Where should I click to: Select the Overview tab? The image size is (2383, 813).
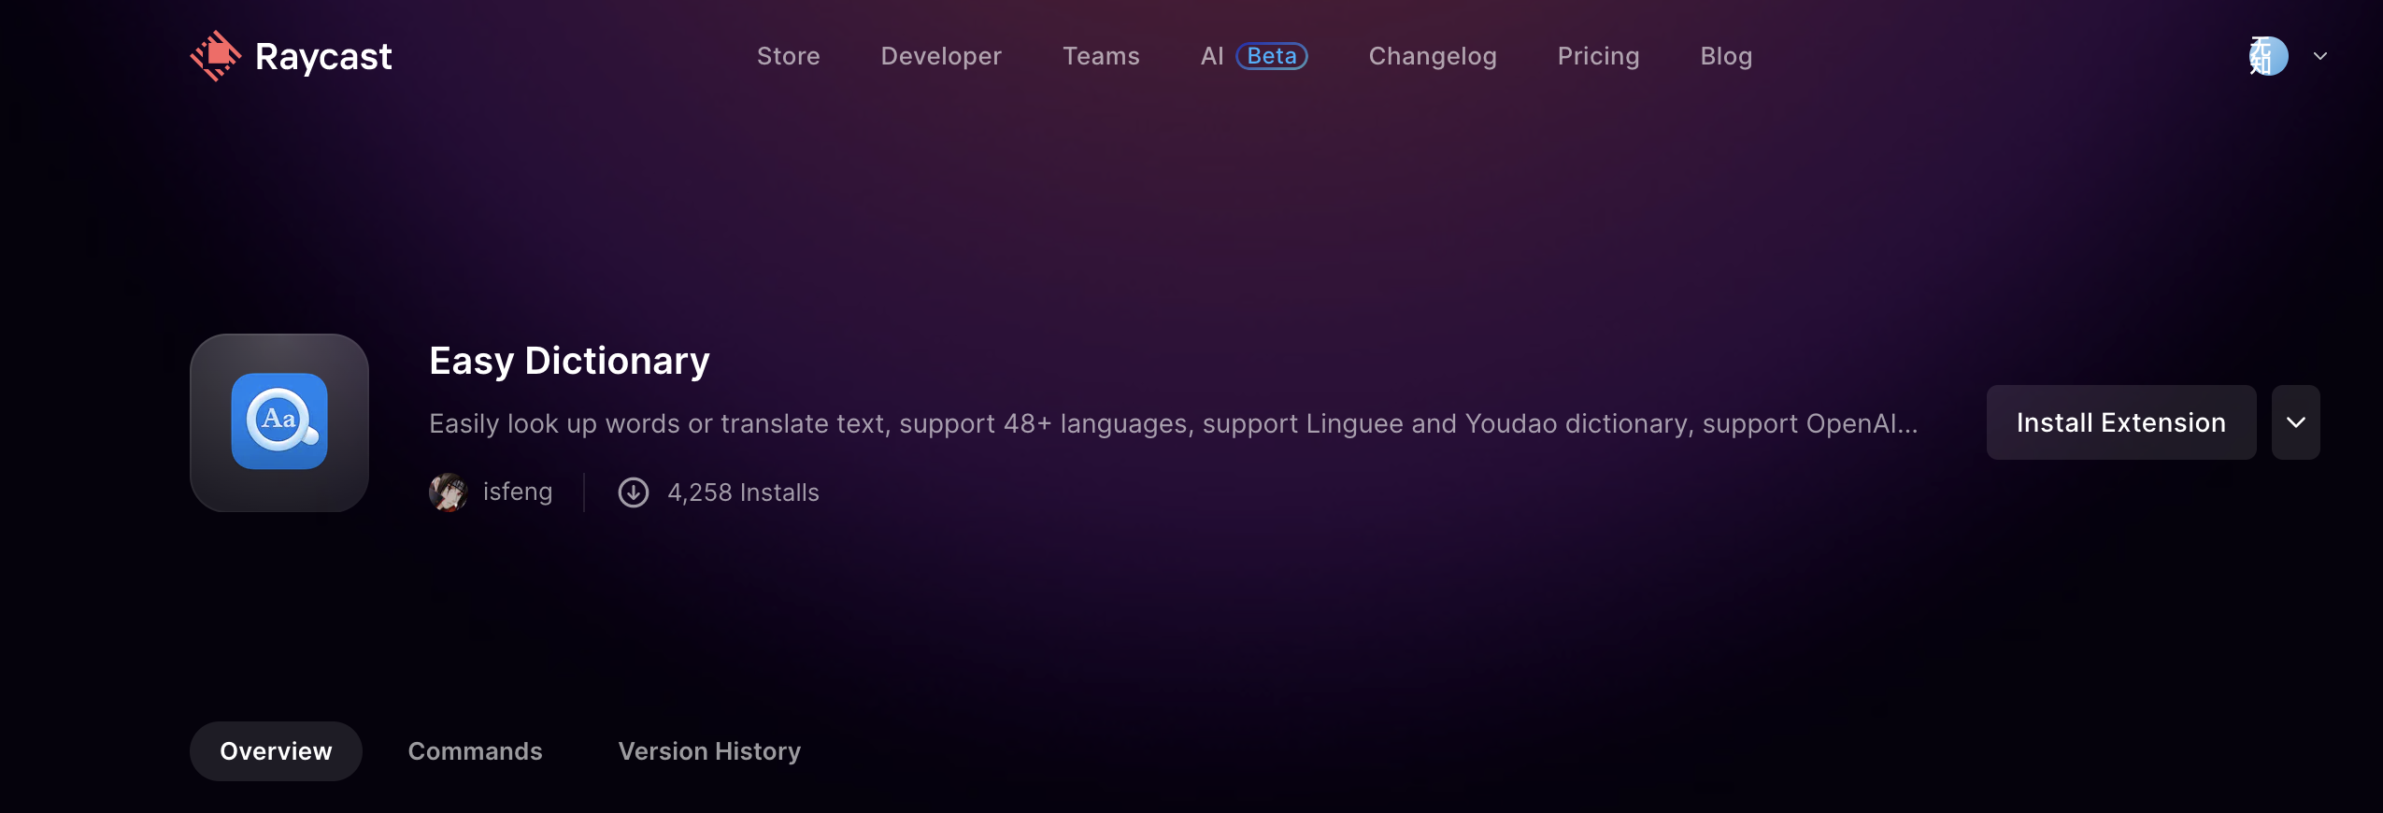point(276,751)
